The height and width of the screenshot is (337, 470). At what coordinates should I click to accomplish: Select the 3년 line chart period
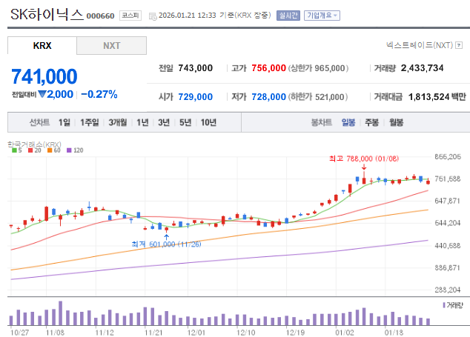click(x=164, y=122)
